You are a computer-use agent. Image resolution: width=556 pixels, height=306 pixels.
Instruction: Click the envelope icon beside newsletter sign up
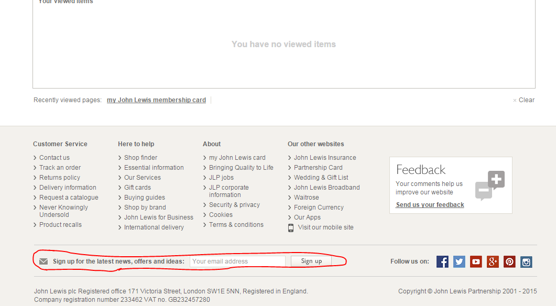click(x=43, y=261)
